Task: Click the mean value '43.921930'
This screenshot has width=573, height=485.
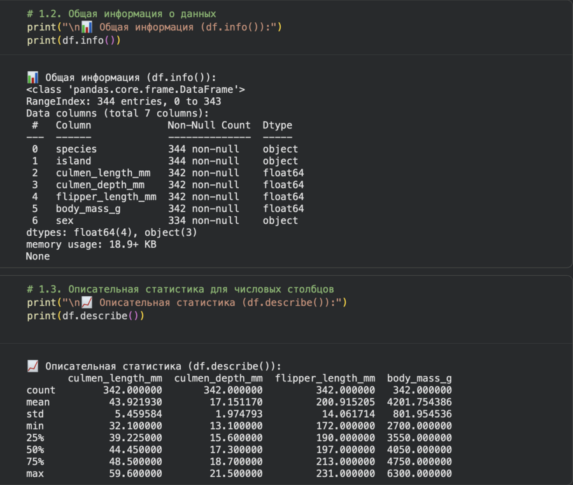Action: pos(136,402)
